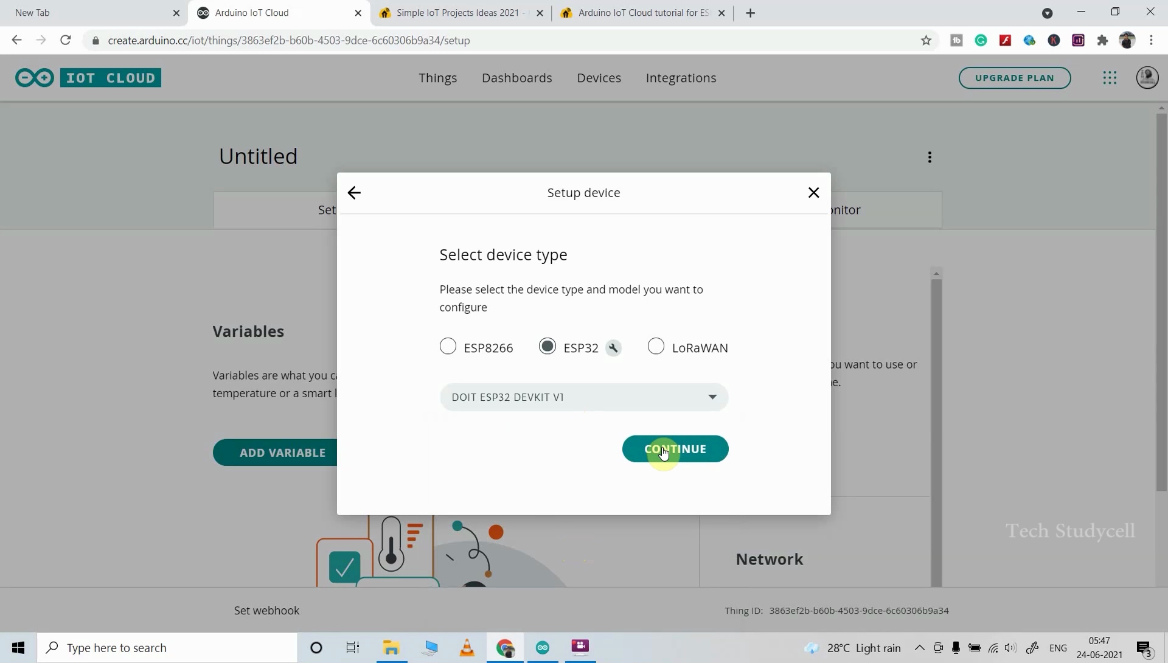Open the Arduino IDE taskbar icon
Viewport: 1168px width, 663px height.
pos(543,648)
